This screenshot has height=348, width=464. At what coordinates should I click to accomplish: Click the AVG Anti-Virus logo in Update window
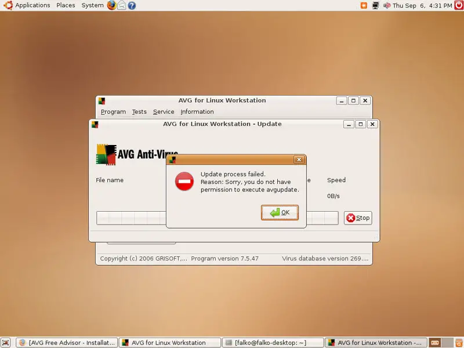click(x=137, y=154)
